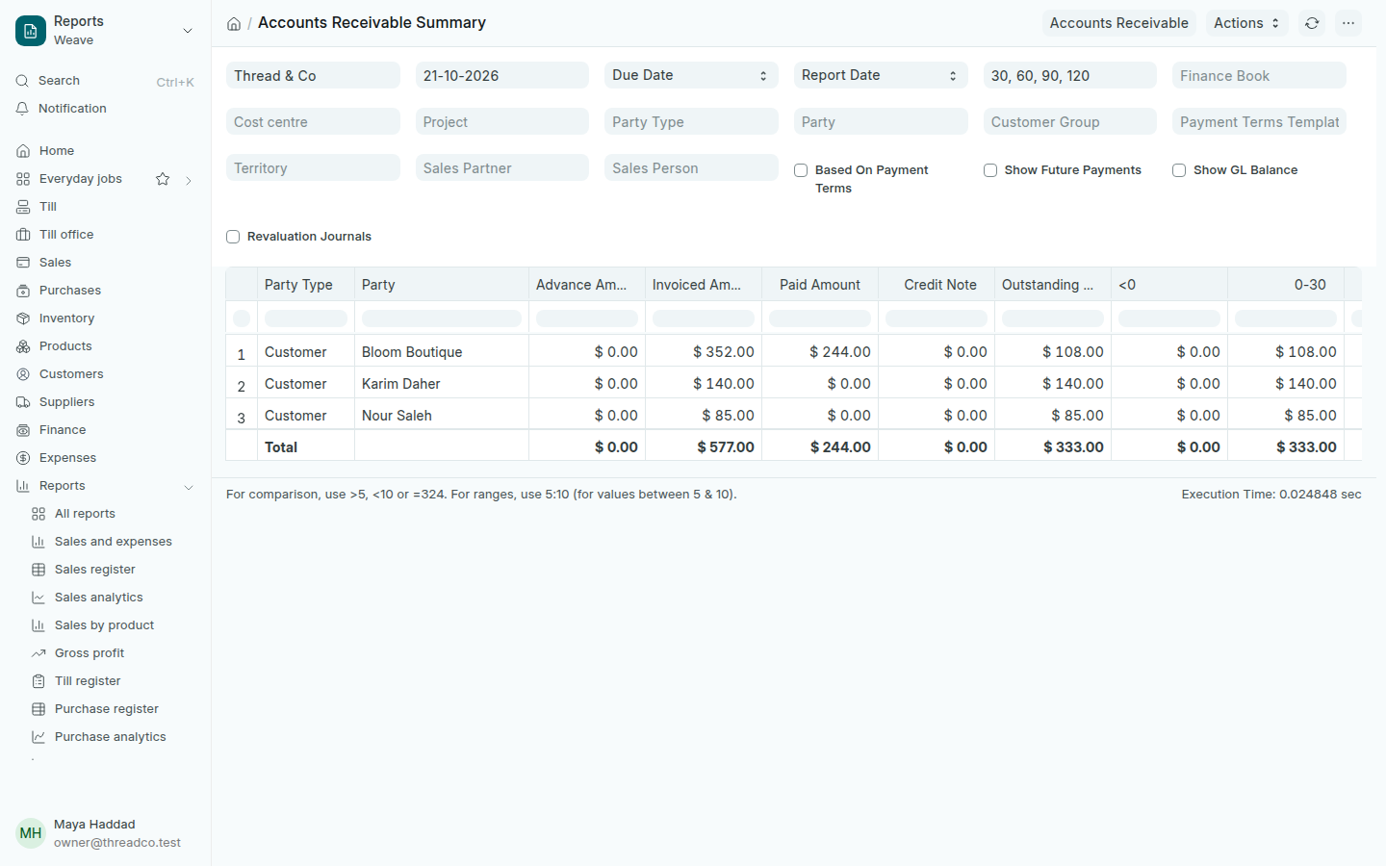Check the Show GL Balance checkbox
Image resolution: width=1386 pixels, height=866 pixels.
click(x=1179, y=170)
